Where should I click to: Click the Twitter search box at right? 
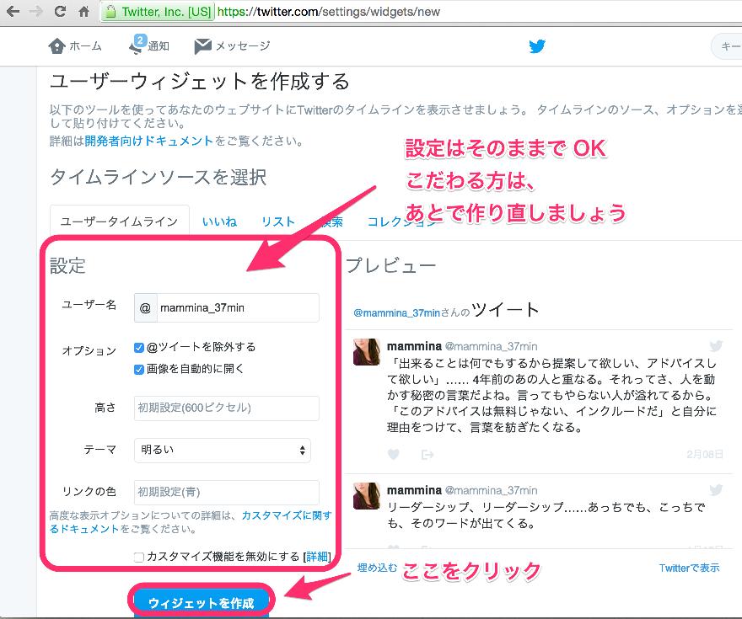[x=726, y=46]
